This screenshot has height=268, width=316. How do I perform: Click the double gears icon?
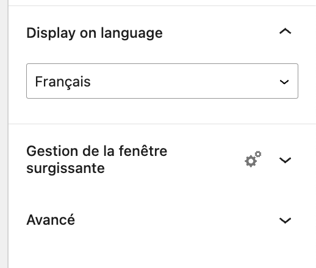tap(253, 159)
